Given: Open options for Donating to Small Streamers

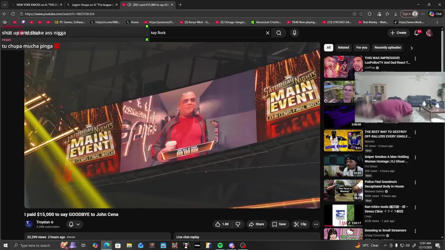Looking at the screenshot, I should coord(415,231).
